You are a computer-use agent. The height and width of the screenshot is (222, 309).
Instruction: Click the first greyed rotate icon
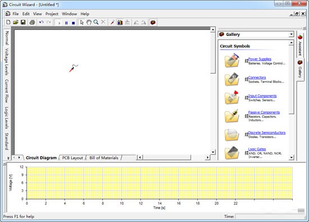tap(136, 23)
